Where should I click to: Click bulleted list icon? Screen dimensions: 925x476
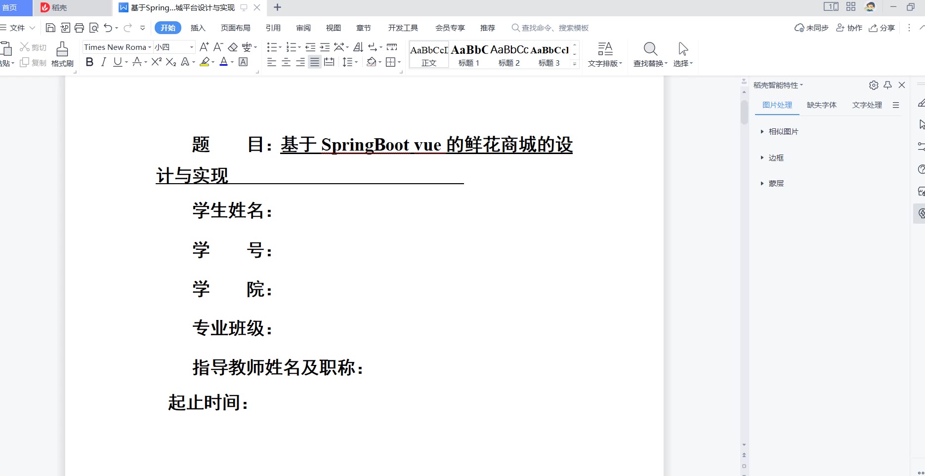coord(272,47)
